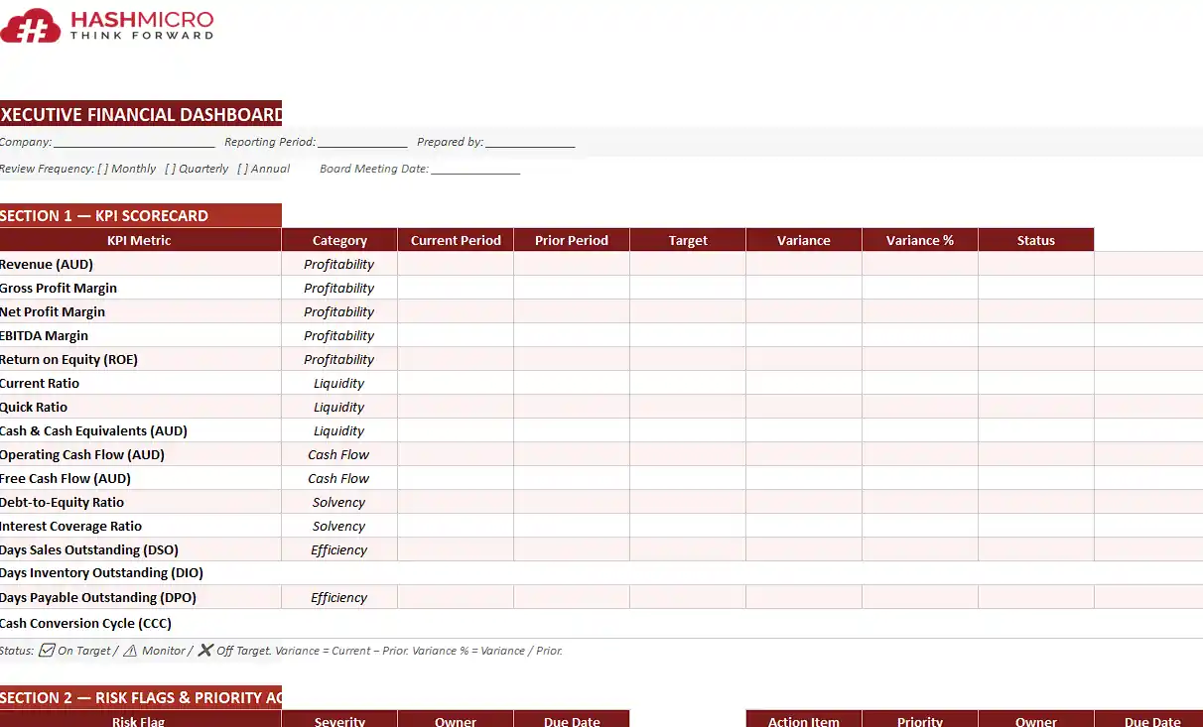Click the Off Target X icon
This screenshot has width=1203, height=727.
tap(205, 651)
